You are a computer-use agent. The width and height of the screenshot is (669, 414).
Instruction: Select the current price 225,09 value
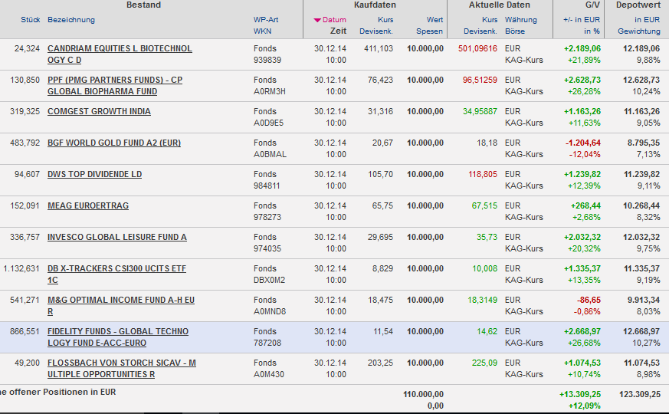click(x=484, y=363)
